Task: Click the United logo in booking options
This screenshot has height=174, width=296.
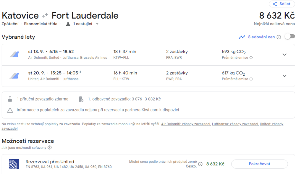Action: pos(14,164)
